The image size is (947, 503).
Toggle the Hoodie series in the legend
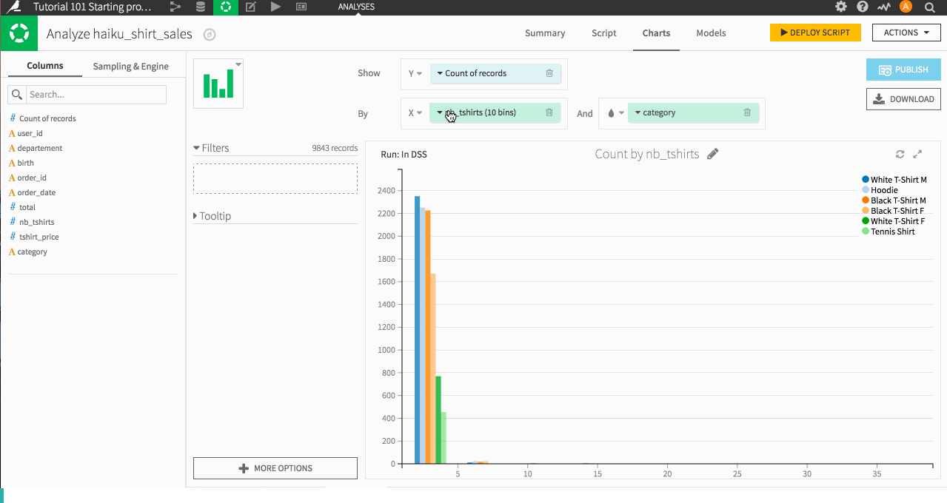pyautogui.click(x=885, y=190)
